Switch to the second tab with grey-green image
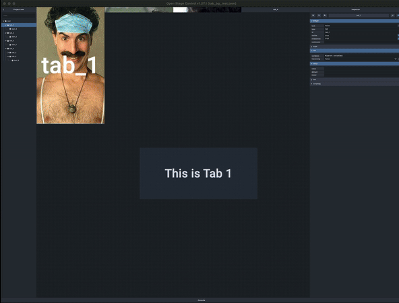The width and height of the screenshot is (399, 303). pos(139,9)
